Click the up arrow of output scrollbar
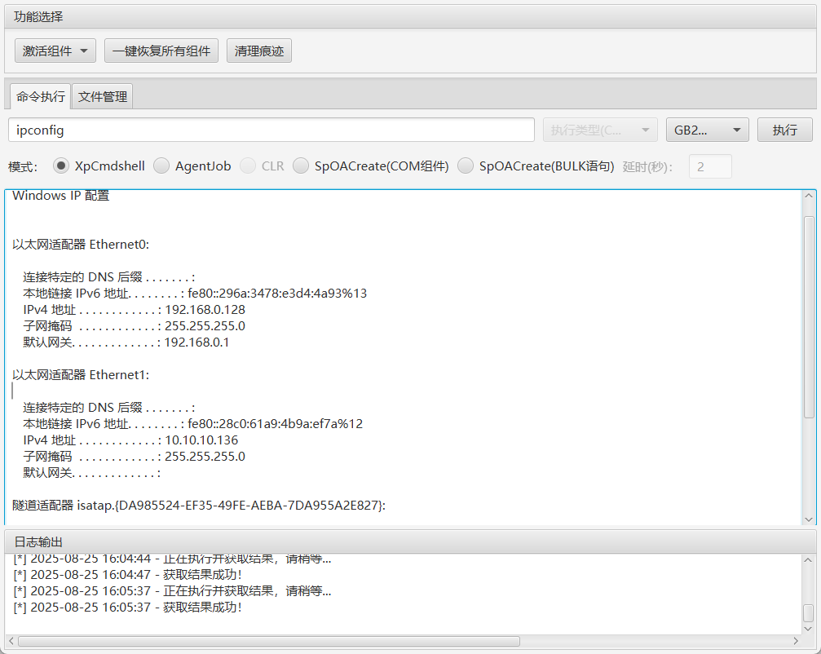Viewport: 821px width, 654px height. (809, 197)
